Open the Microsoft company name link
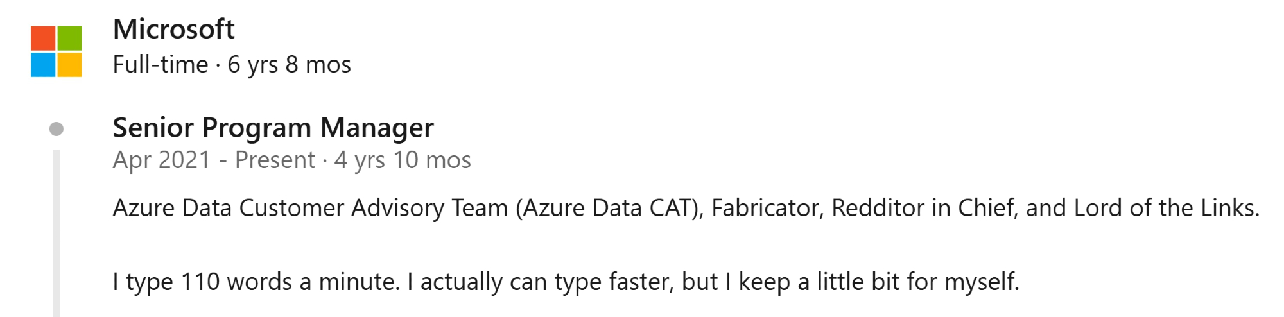 pos(173,30)
